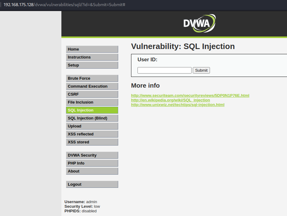This screenshot has height=216, width=287.
Task: View the PHP Info page
Action: click(92, 163)
